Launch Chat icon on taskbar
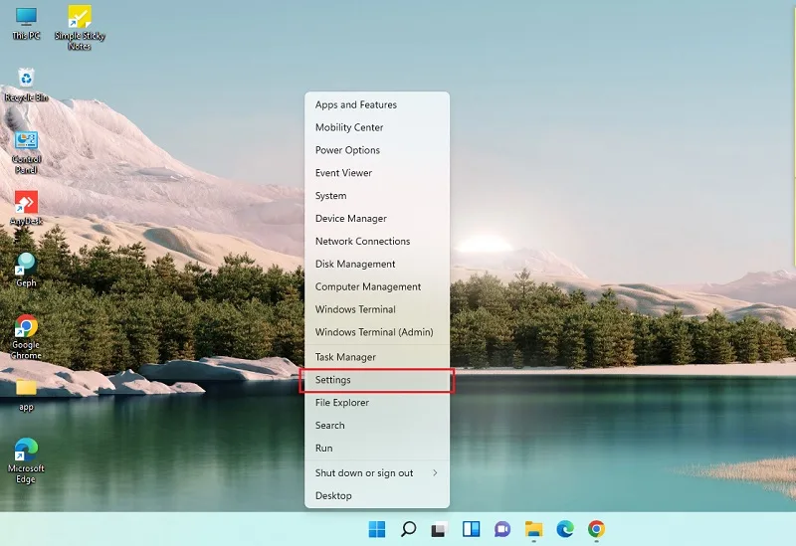The width and height of the screenshot is (796, 546). coord(502,529)
